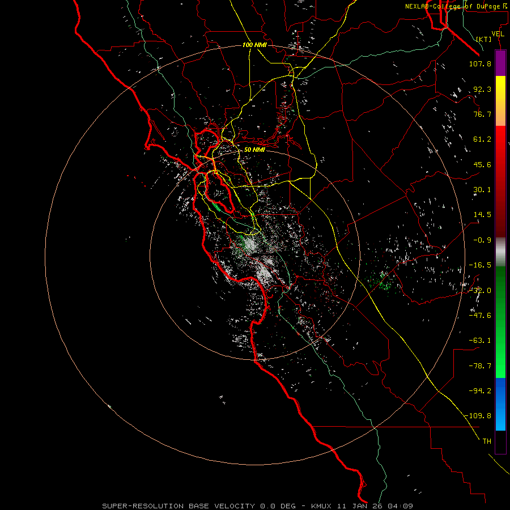
Task: Click the 61.2 velocity scale value
Action: (x=482, y=139)
